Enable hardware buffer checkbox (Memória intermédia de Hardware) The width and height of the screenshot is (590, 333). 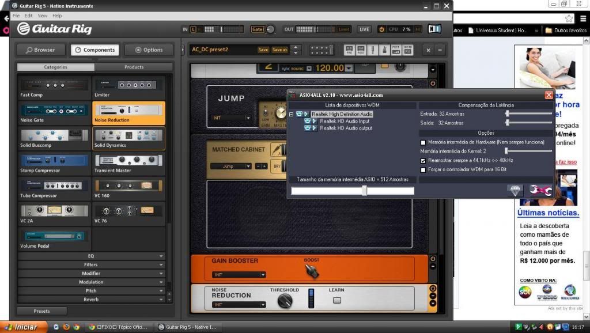(423, 143)
